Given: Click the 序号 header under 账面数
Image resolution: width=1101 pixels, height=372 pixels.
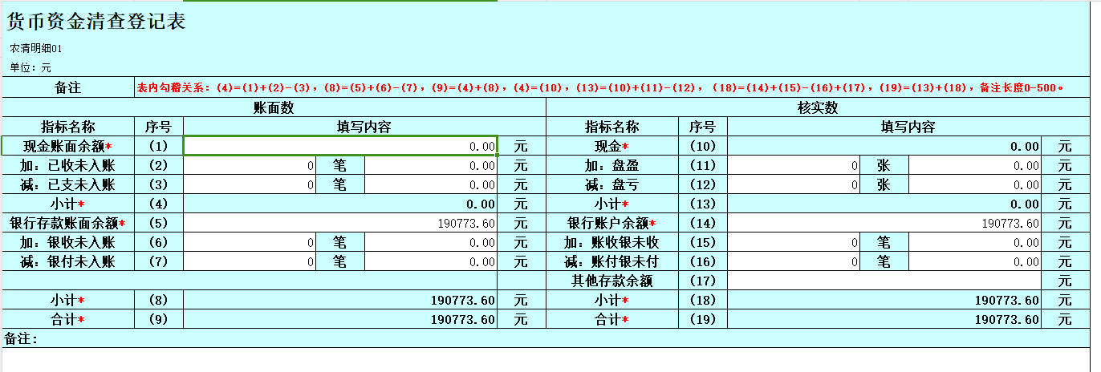Looking at the screenshot, I should point(158,127).
